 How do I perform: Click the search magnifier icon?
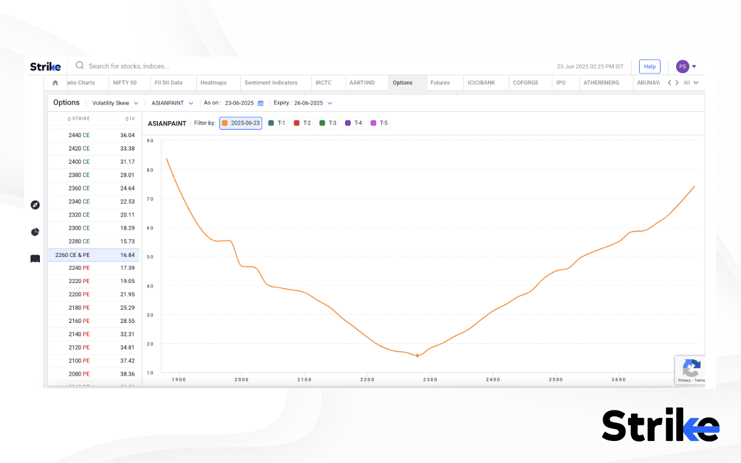pyautogui.click(x=79, y=66)
